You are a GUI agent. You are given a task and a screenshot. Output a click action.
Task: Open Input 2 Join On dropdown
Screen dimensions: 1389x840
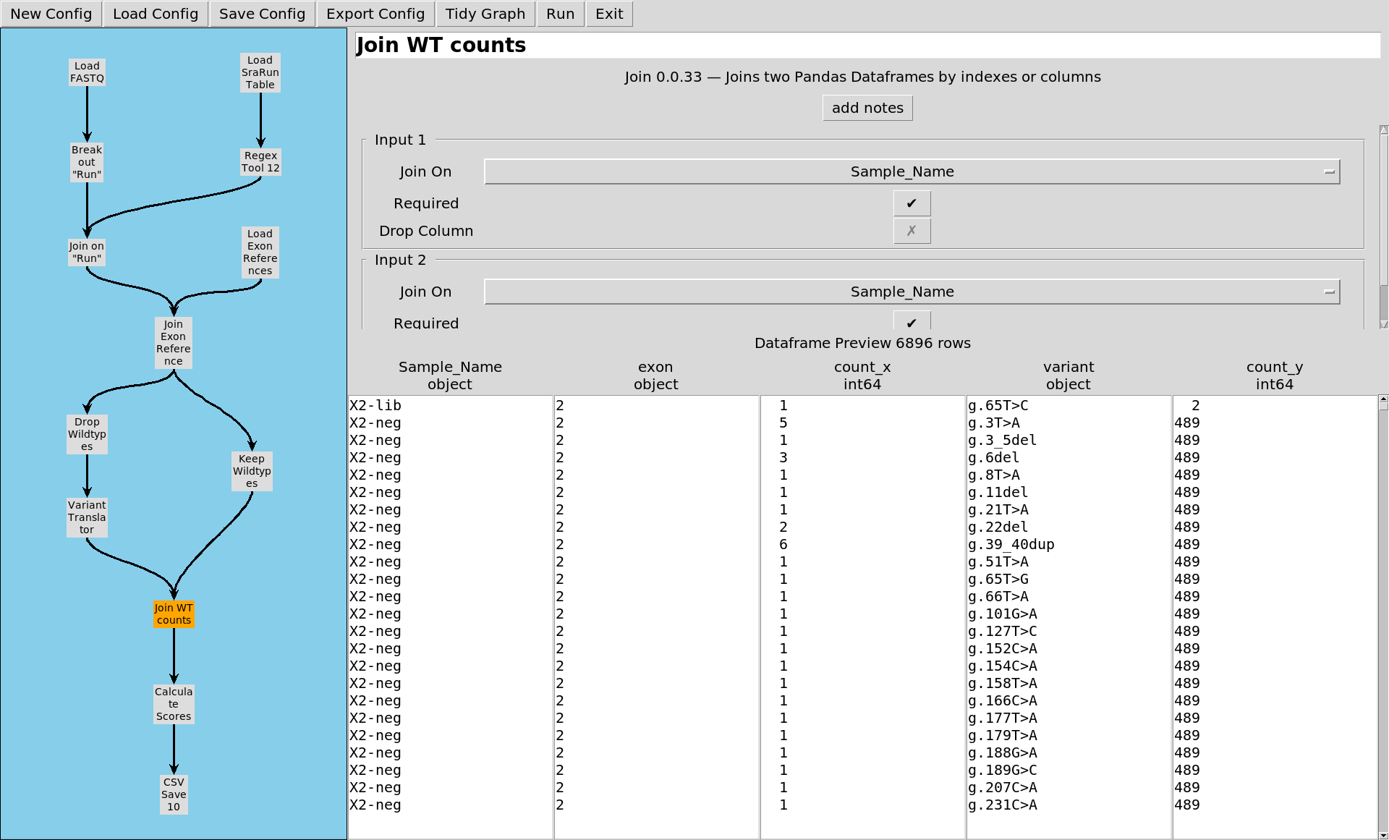point(912,292)
